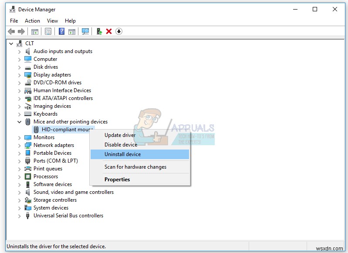Screen dimensions: 348x253
Task: Select the Monitors text label
Action: (x=44, y=137)
